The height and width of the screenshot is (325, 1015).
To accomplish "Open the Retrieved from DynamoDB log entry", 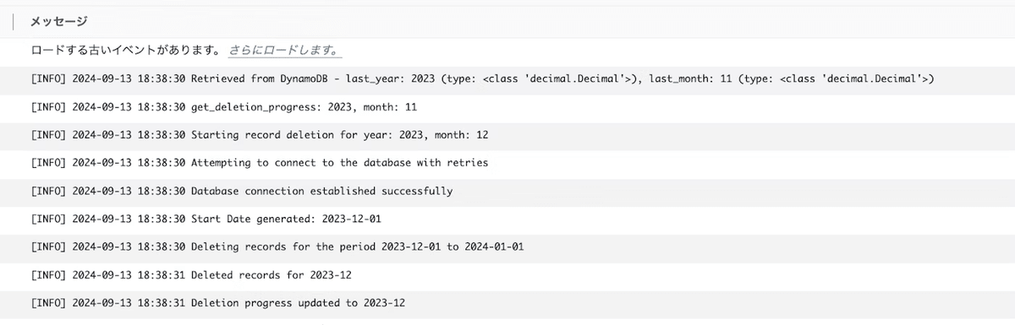I will (507, 79).
